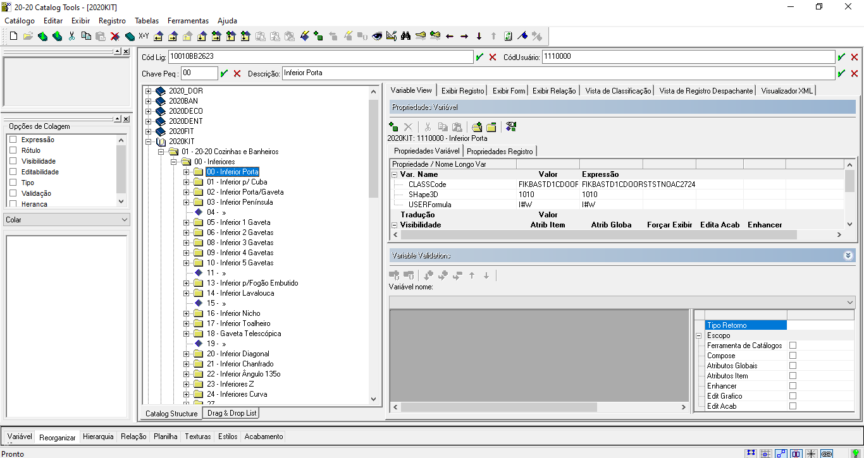Screen dimensions: 864x458
Task: Collapse the Var. Name property group
Action: [x=395, y=174]
